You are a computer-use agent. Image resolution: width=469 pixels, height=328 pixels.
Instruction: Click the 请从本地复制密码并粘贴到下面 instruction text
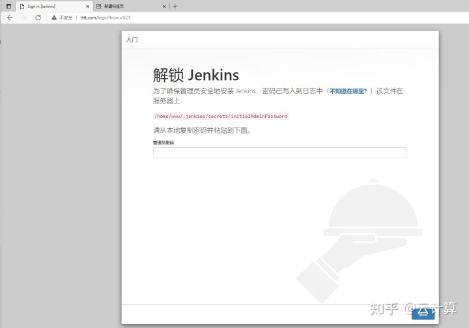[202, 130]
